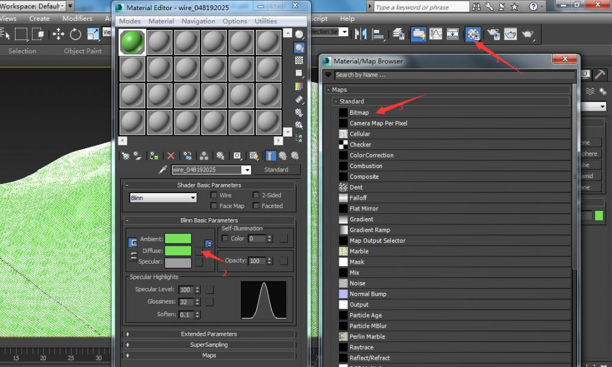612x367 pixels.
Task: Open the Options menu in Material Editor
Action: [x=234, y=21]
